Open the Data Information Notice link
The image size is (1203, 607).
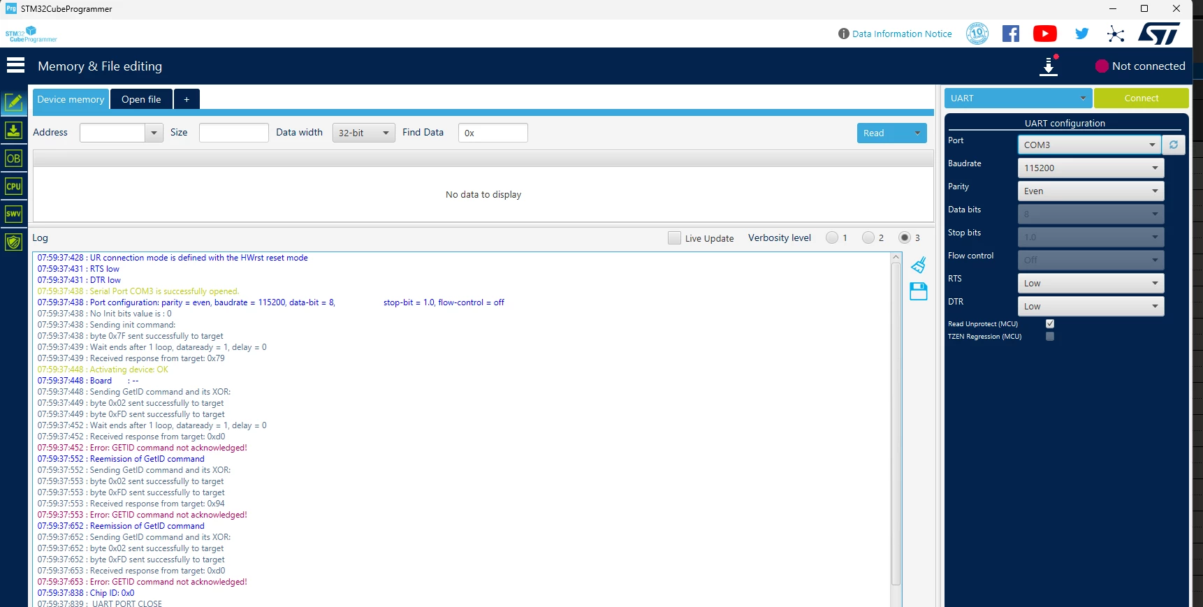click(x=902, y=34)
